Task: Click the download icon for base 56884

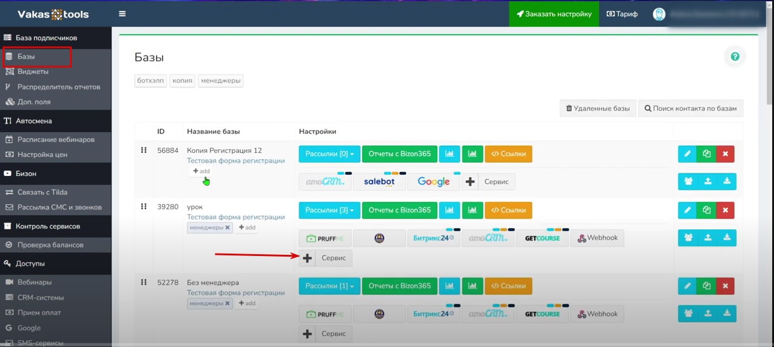Action: pyautogui.click(x=727, y=181)
